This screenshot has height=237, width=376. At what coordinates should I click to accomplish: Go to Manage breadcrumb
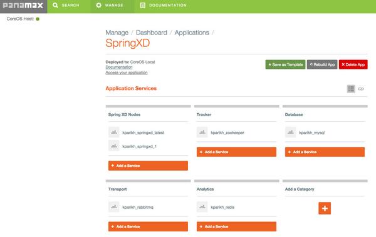[117, 33]
